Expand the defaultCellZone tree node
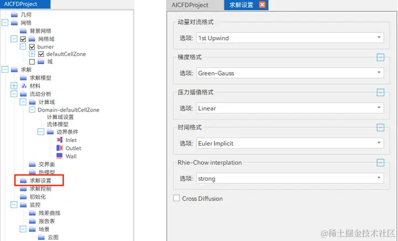The image size is (398, 241). point(32,54)
